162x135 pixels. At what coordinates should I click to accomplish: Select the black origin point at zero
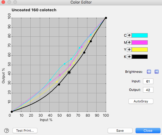12,112
